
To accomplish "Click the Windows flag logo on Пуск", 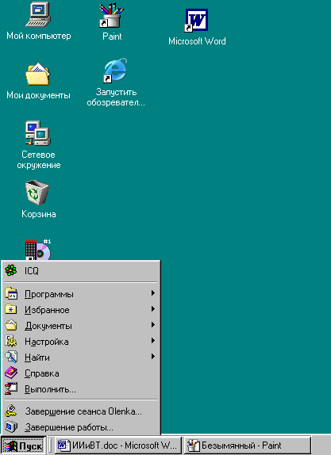I will pos(10,445).
